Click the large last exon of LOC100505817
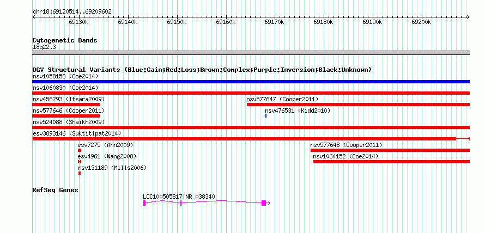485x233 pixels. coord(264,203)
